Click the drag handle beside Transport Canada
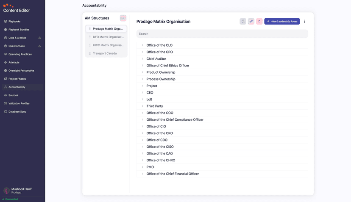Viewport: 351px width, 202px height. [89, 53]
